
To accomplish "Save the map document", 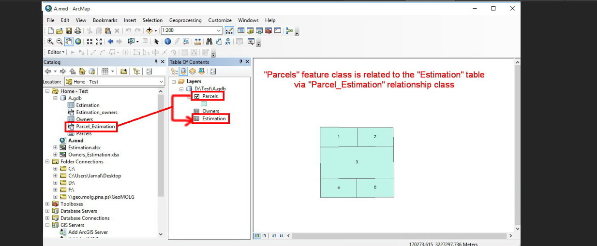I will (x=68, y=30).
